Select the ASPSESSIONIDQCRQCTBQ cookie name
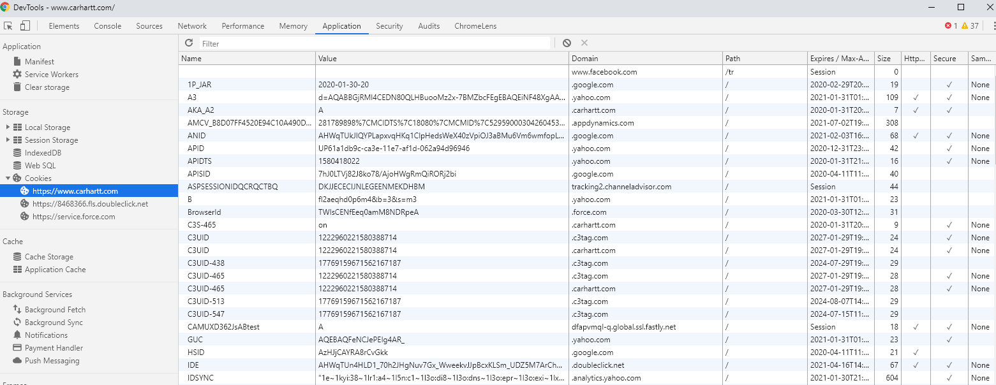 (x=233, y=187)
